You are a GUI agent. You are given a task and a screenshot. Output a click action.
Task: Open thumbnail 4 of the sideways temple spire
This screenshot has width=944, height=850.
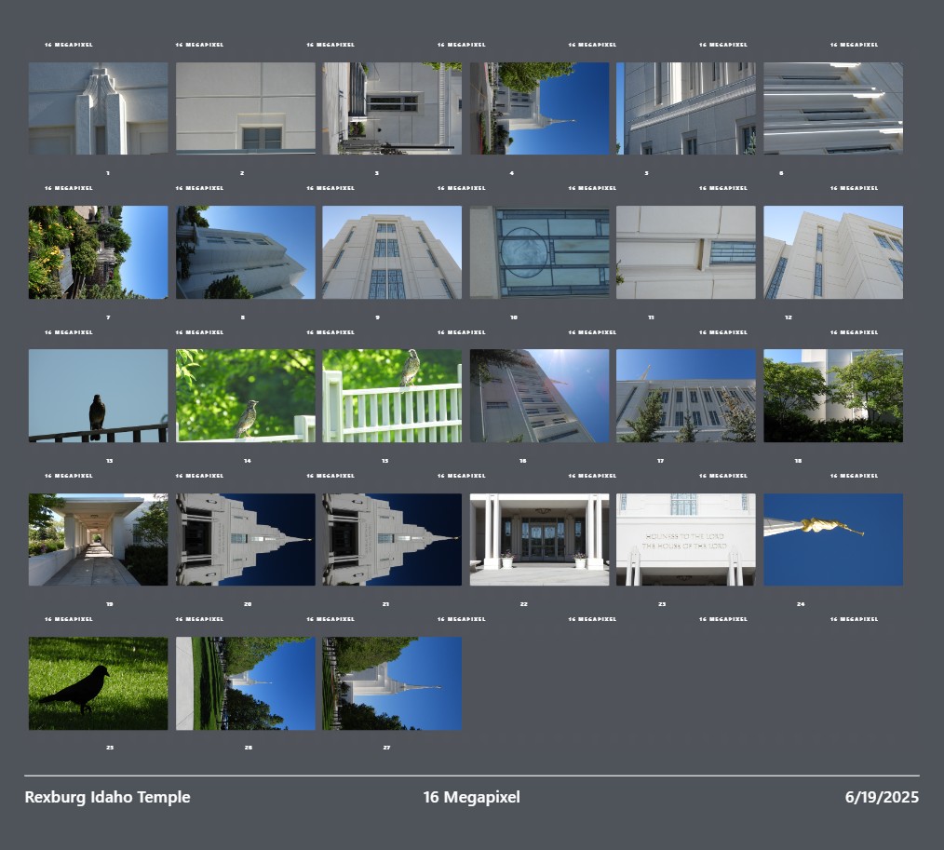tap(539, 108)
